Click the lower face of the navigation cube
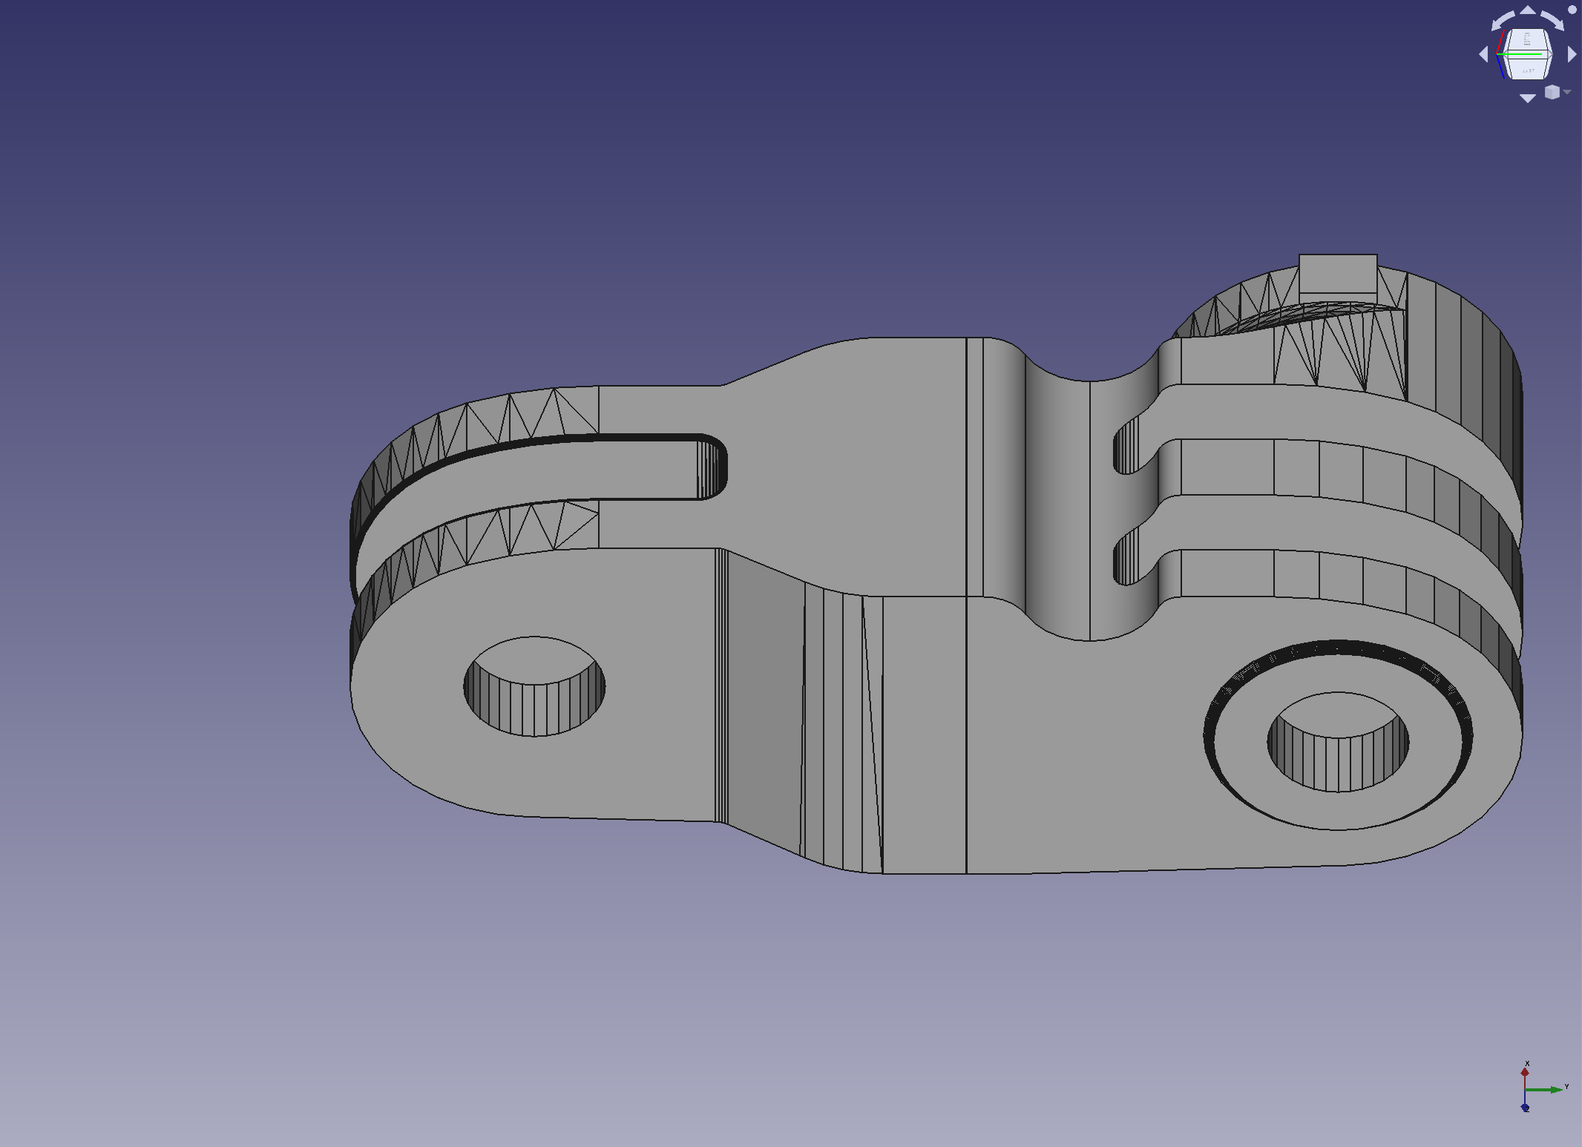 pos(1526,69)
